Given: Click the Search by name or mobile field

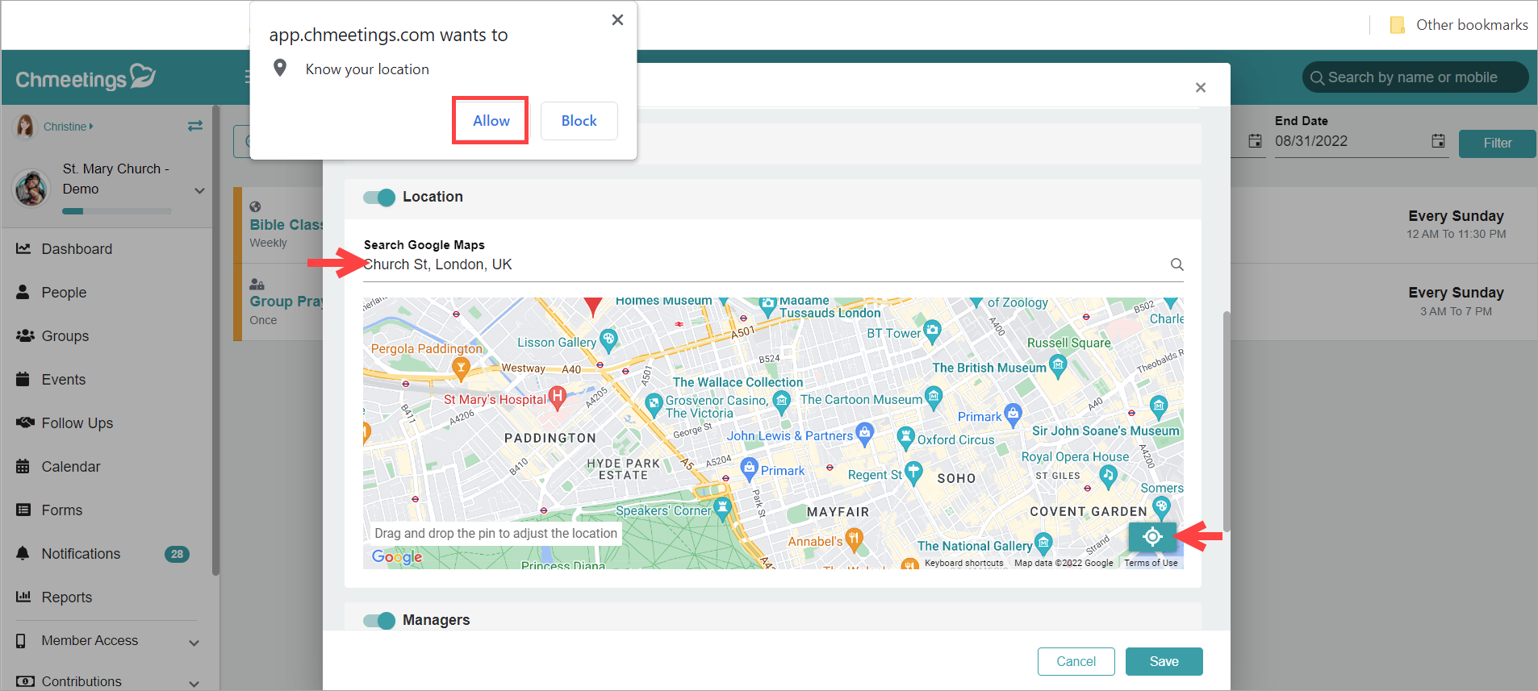Looking at the screenshot, I should [x=1415, y=77].
